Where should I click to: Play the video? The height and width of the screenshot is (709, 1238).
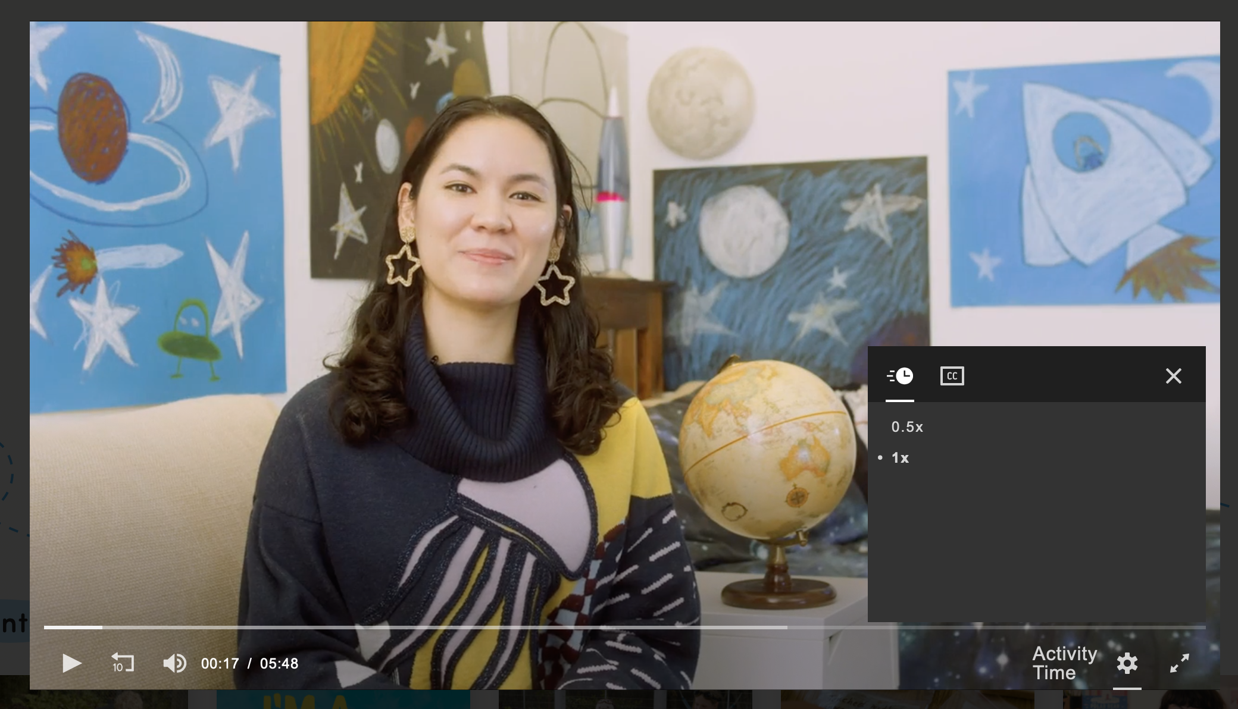point(71,663)
